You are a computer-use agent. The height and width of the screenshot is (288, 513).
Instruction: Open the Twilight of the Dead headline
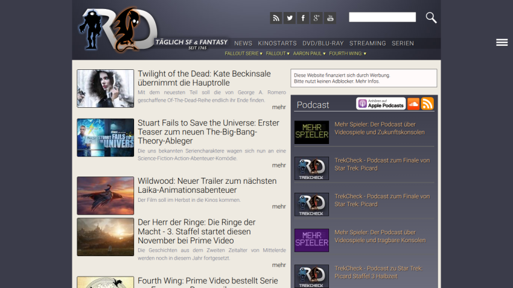point(204,78)
